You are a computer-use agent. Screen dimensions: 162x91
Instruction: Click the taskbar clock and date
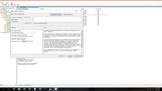coord(157,89)
